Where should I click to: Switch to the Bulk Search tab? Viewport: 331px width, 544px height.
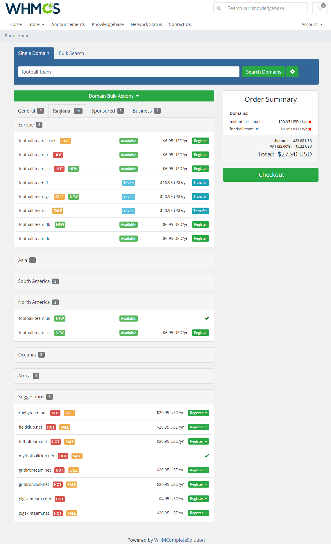[x=71, y=53]
